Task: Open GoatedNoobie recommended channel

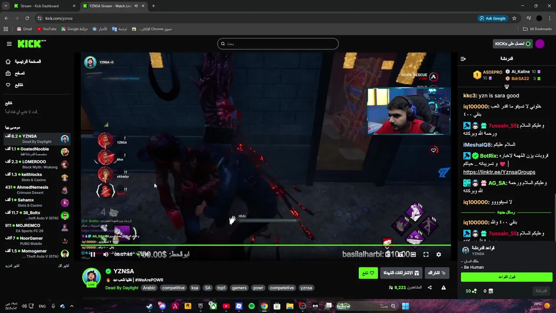Action: click(37, 152)
